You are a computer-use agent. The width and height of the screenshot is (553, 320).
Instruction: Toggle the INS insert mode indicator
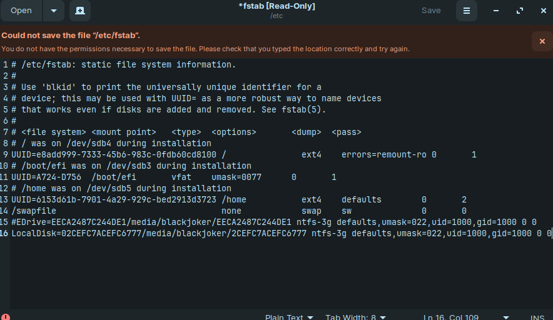(x=537, y=317)
